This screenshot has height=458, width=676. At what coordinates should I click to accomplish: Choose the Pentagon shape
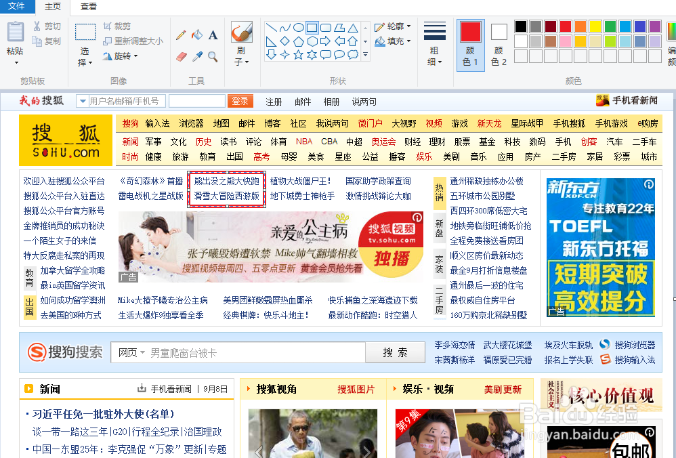(x=299, y=41)
